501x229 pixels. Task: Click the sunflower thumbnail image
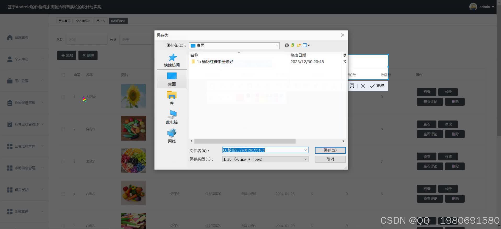(133, 96)
